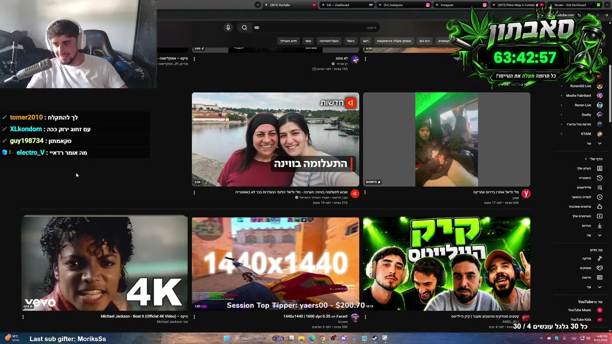Viewport: 612px width, 344px height.
Task: Switch to the (3073) YouTube tab
Action: (290, 5)
